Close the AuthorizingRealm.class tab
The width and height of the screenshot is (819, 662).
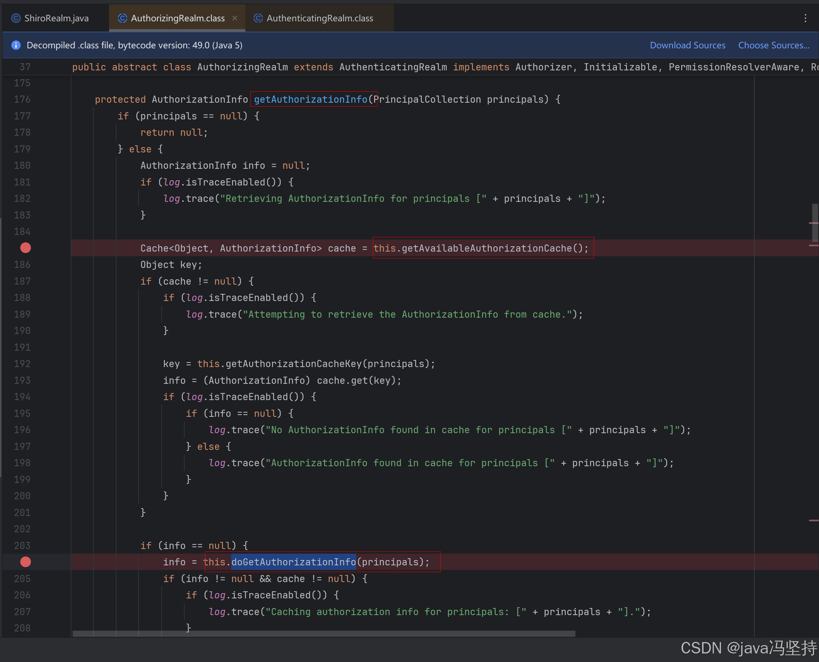(235, 18)
